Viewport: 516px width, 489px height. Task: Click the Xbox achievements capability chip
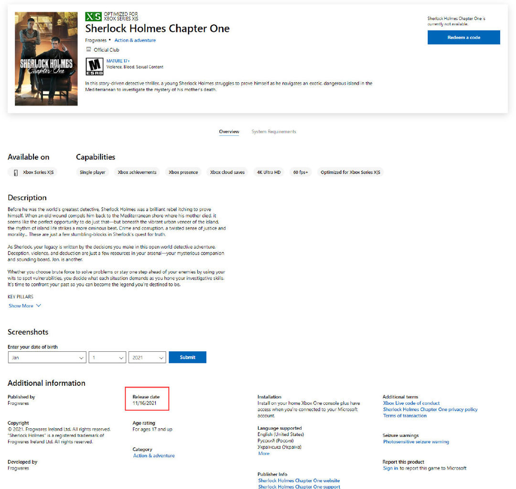coord(137,172)
